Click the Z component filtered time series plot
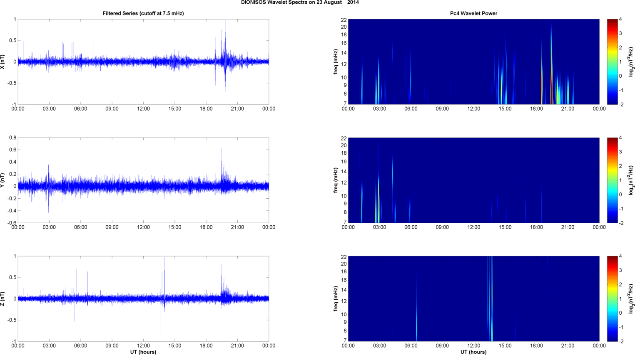The image size is (635, 355). (x=143, y=299)
